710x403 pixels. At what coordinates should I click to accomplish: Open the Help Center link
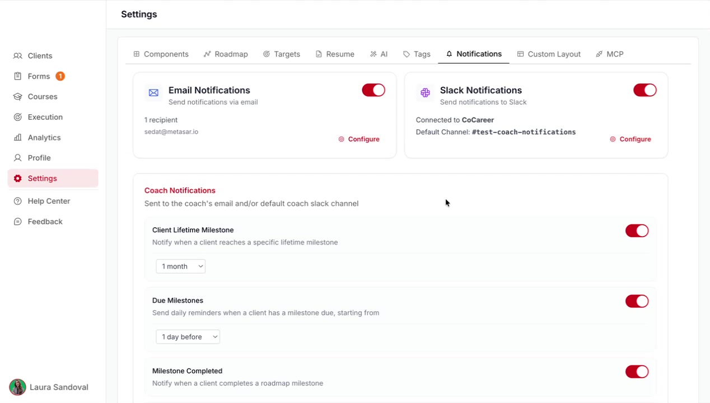pyautogui.click(x=53, y=201)
